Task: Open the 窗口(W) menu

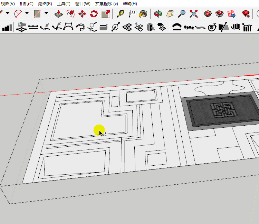Action: (x=83, y=4)
